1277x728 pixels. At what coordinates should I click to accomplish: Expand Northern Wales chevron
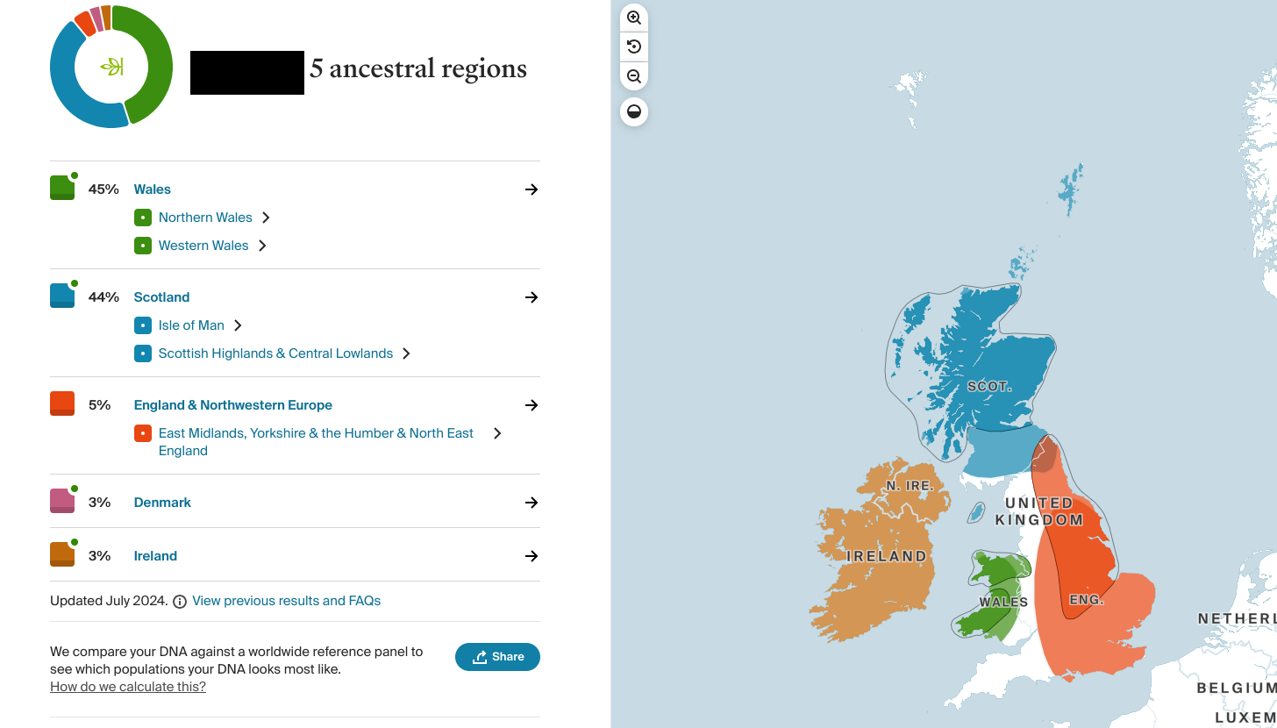tap(266, 218)
